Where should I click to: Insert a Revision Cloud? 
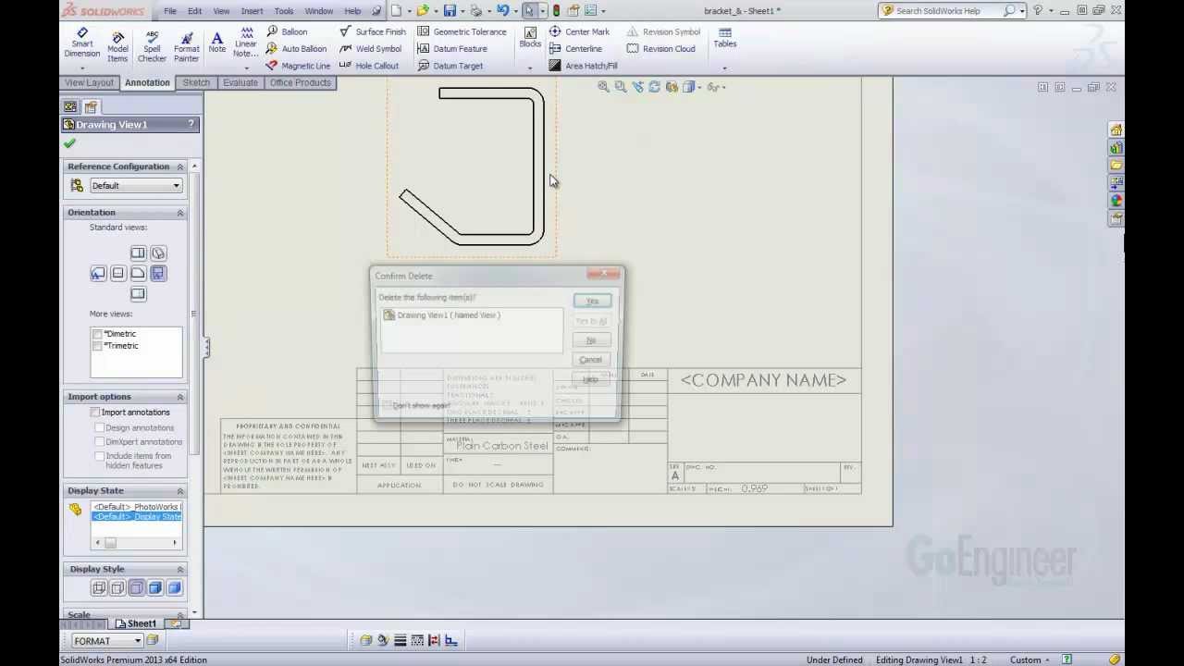pyautogui.click(x=660, y=48)
